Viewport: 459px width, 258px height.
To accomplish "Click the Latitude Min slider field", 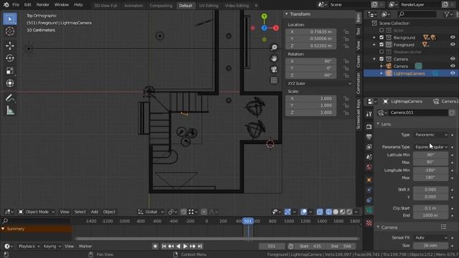I will [430, 155].
